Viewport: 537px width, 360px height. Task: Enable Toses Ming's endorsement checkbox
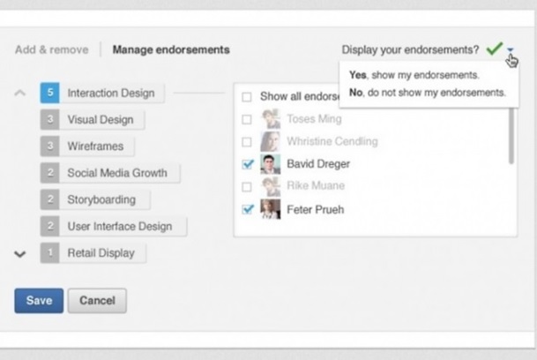pos(247,118)
